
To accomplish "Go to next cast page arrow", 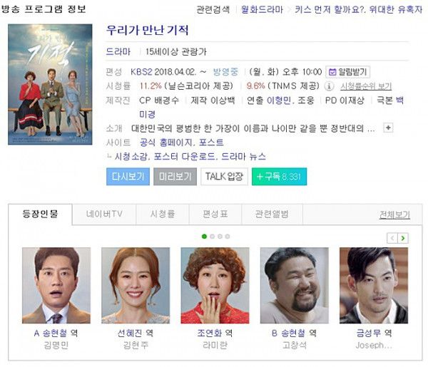I will [403, 238].
